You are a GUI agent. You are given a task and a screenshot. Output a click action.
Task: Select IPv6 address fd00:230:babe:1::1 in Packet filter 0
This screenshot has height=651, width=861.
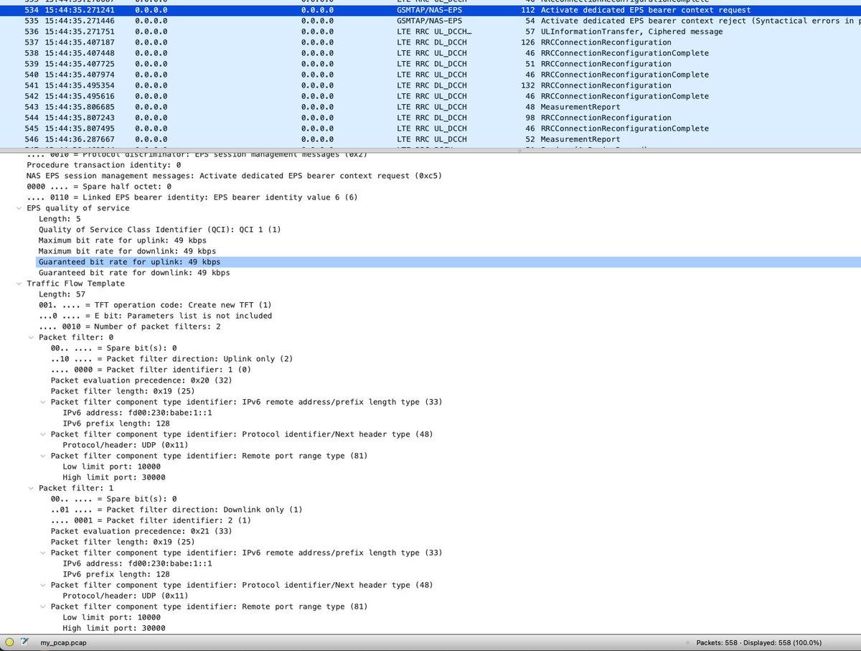pyautogui.click(x=137, y=413)
